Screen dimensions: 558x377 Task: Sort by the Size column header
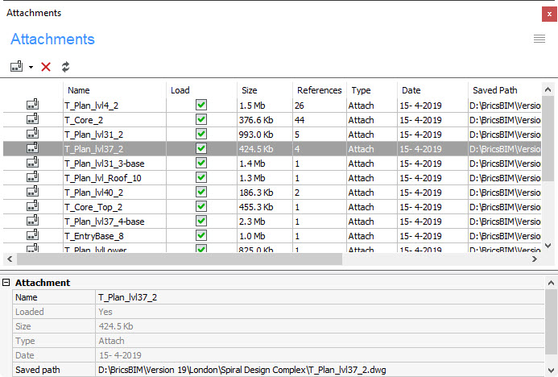(265, 90)
